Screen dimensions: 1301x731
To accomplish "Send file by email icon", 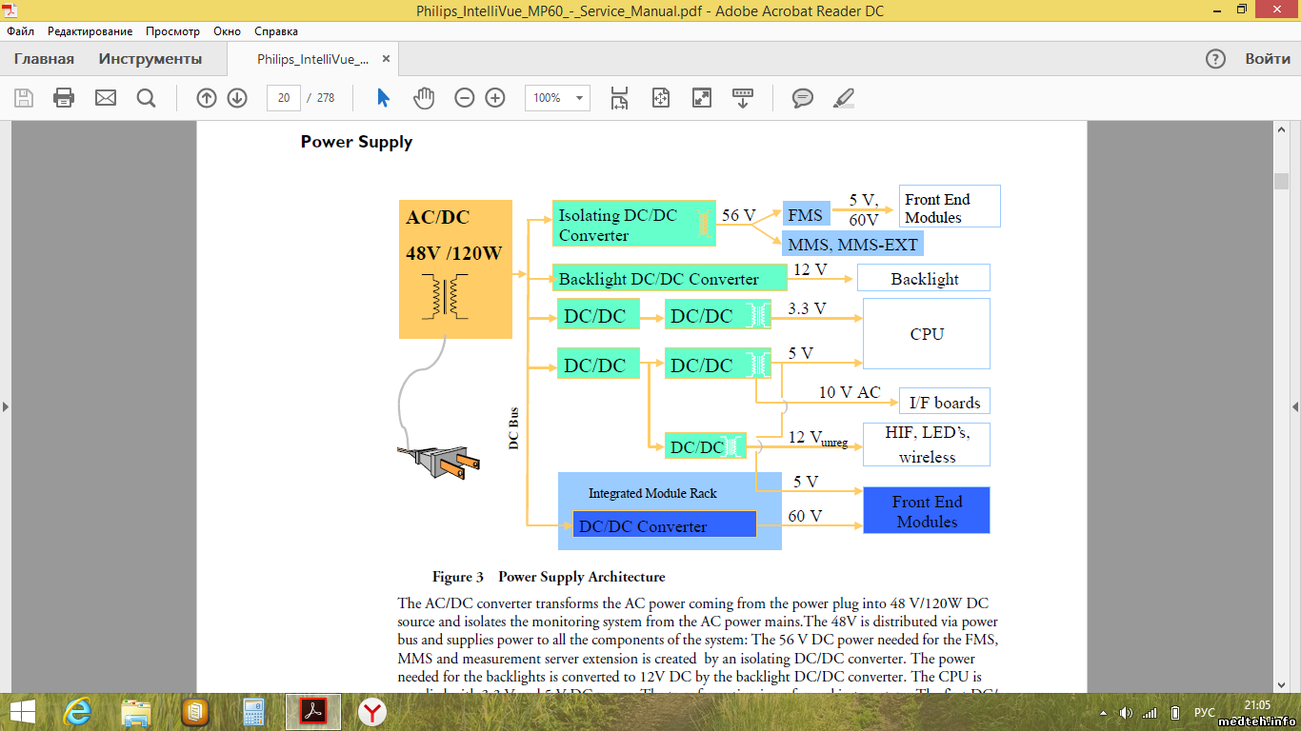I will click(x=105, y=98).
